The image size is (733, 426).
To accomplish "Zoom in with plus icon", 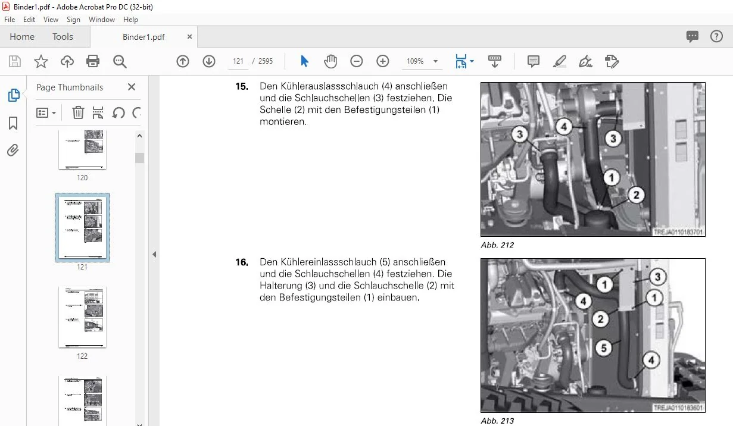I will (383, 61).
